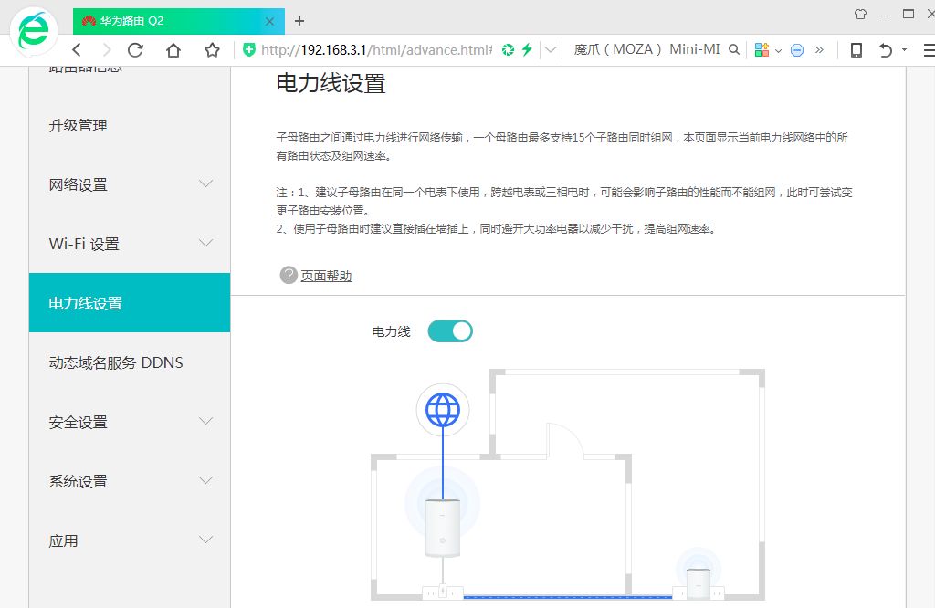Image resolution: width=935 pixels, height=608 pixels.
Task: Click the address bar URL field
Action: [x=374, y=50]
